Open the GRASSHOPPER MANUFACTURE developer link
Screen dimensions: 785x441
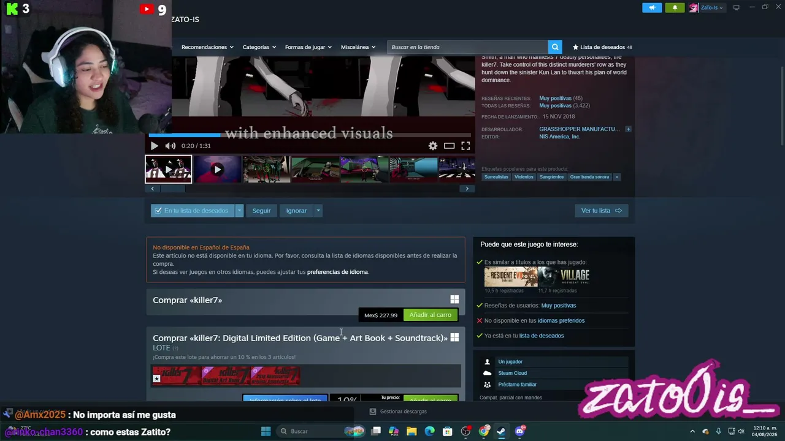[x=580, y=129]
